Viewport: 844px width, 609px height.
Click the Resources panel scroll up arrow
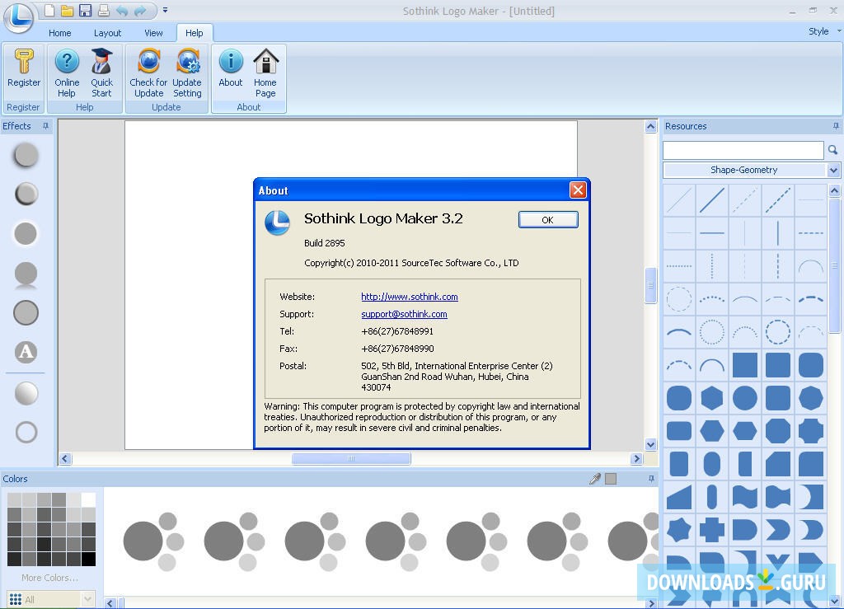[834, 190]
